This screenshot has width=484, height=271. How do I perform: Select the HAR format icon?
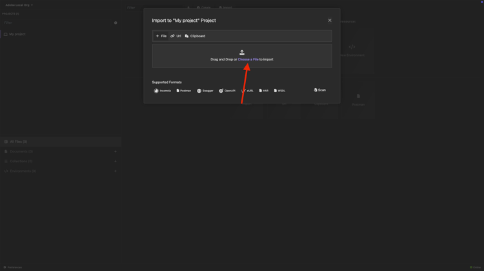(x=261, y=91)
